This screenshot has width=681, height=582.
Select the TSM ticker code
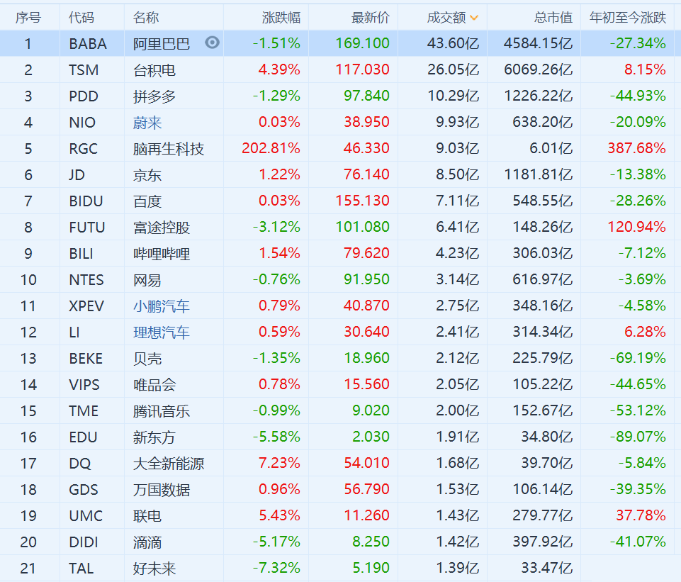[x=84, y=70]
